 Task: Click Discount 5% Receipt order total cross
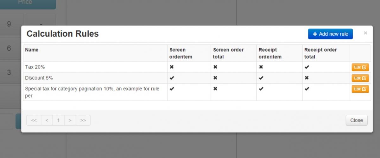307,78
